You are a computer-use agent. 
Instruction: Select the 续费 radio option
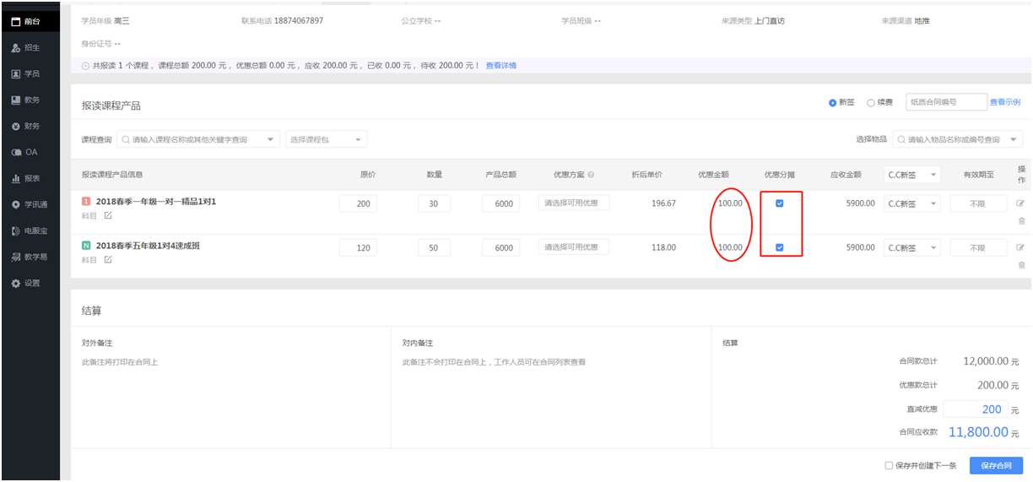tap(871, 102)
